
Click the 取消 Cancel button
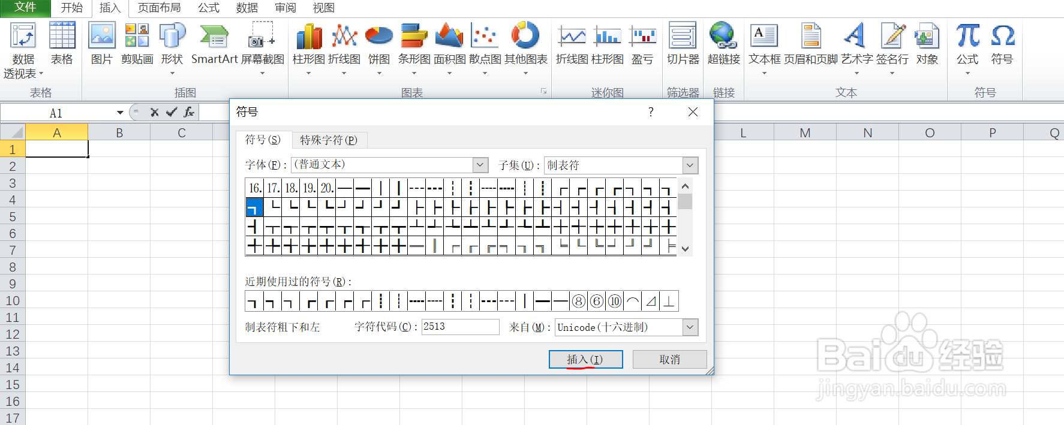pyautogui.click(x=669, y=359)
